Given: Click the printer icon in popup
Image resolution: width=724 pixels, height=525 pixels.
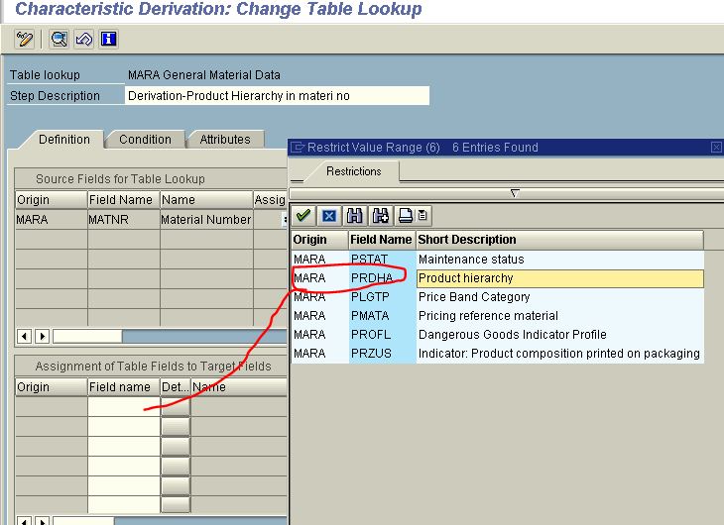Looking at the screenshot, I should (406, 215).
